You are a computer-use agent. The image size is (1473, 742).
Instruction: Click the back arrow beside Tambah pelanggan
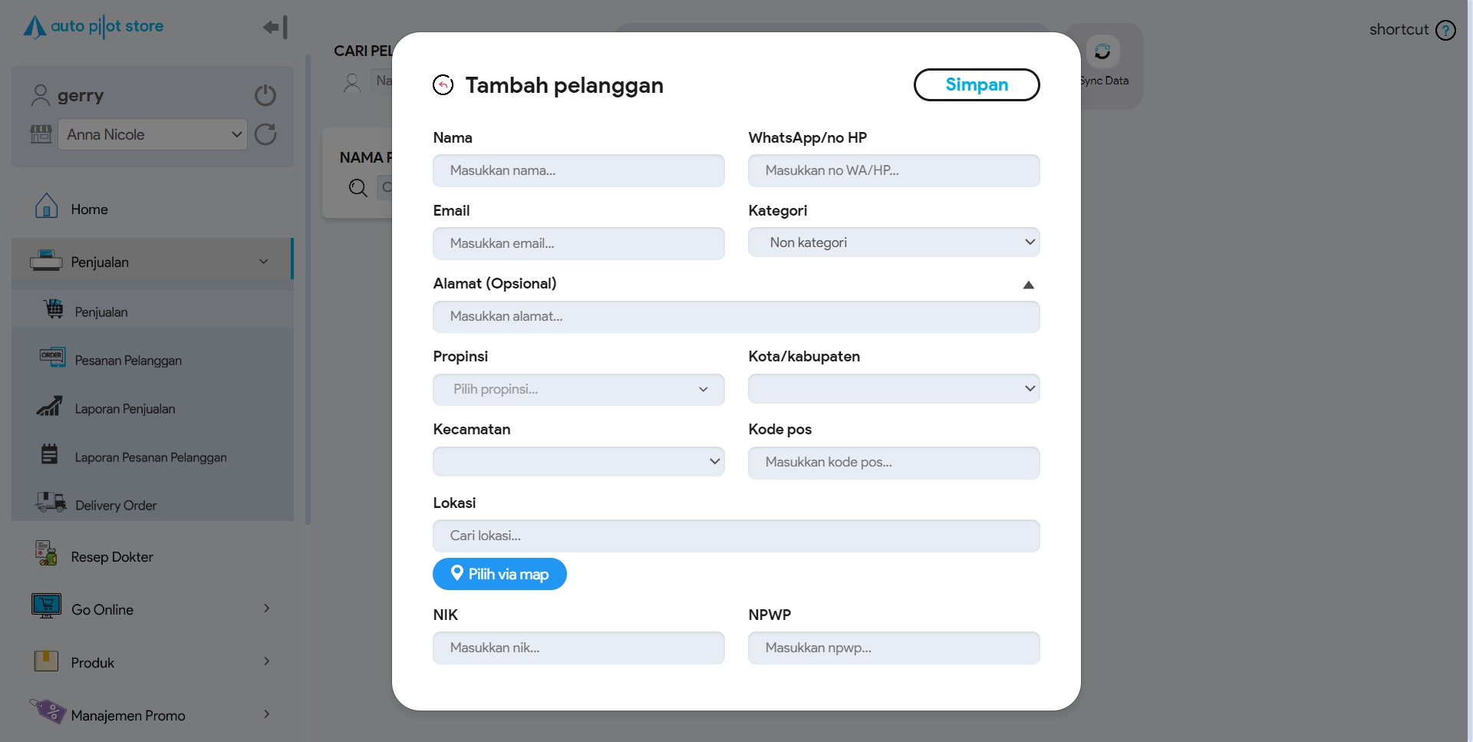[443, 85]
